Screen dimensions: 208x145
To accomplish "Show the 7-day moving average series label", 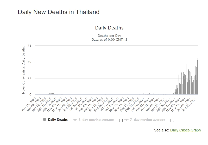I will click(x=147, y=120).
